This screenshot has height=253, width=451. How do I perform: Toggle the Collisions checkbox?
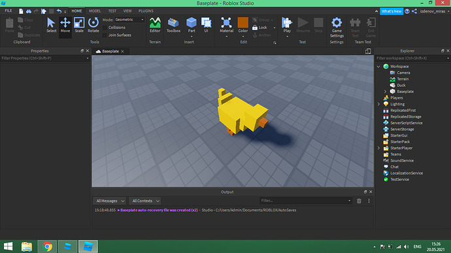point(105,27)
